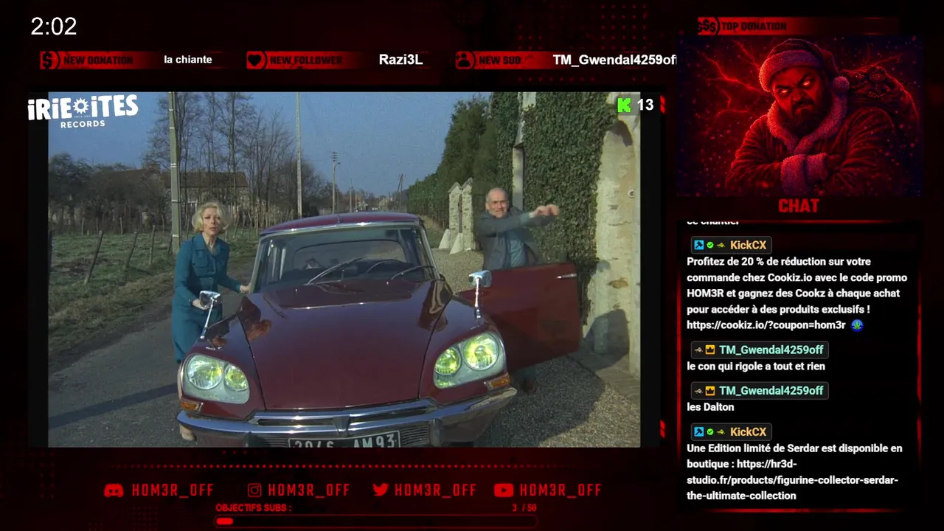Open the hr3d-studio.fr figurine link in chat

click(x=792, y=480)
